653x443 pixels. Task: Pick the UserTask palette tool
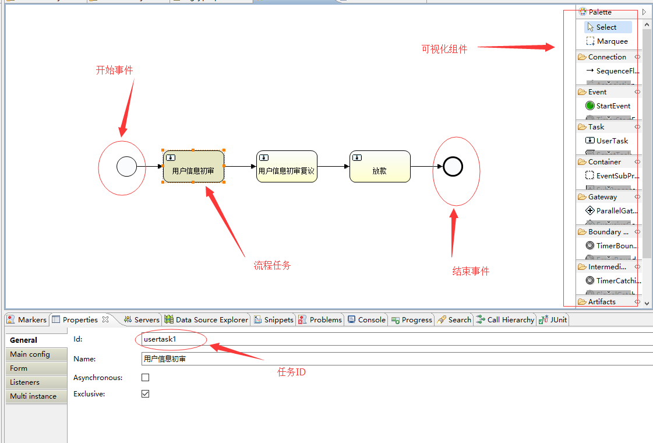coord(607,141)
